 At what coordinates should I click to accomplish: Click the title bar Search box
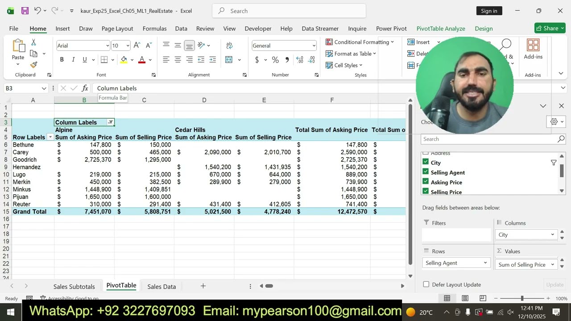[289, 11]
